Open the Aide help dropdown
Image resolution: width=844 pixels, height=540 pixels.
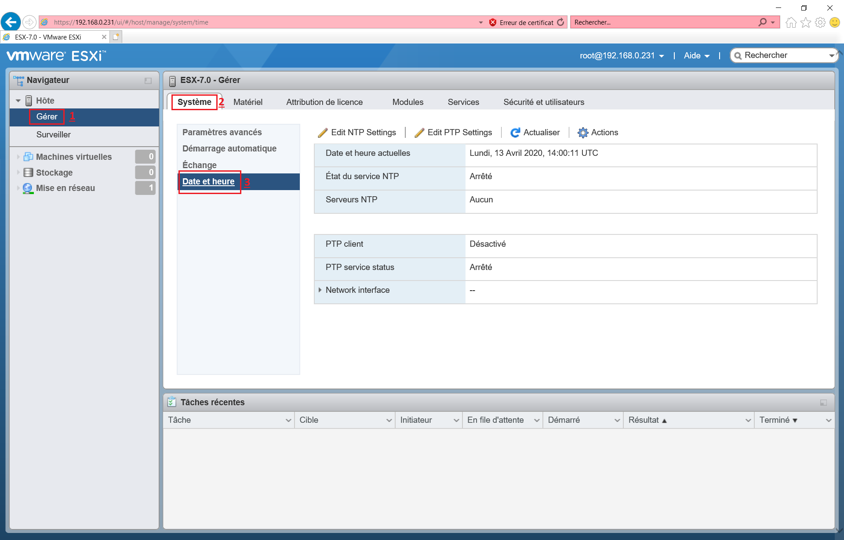click(x=696, y=56)
